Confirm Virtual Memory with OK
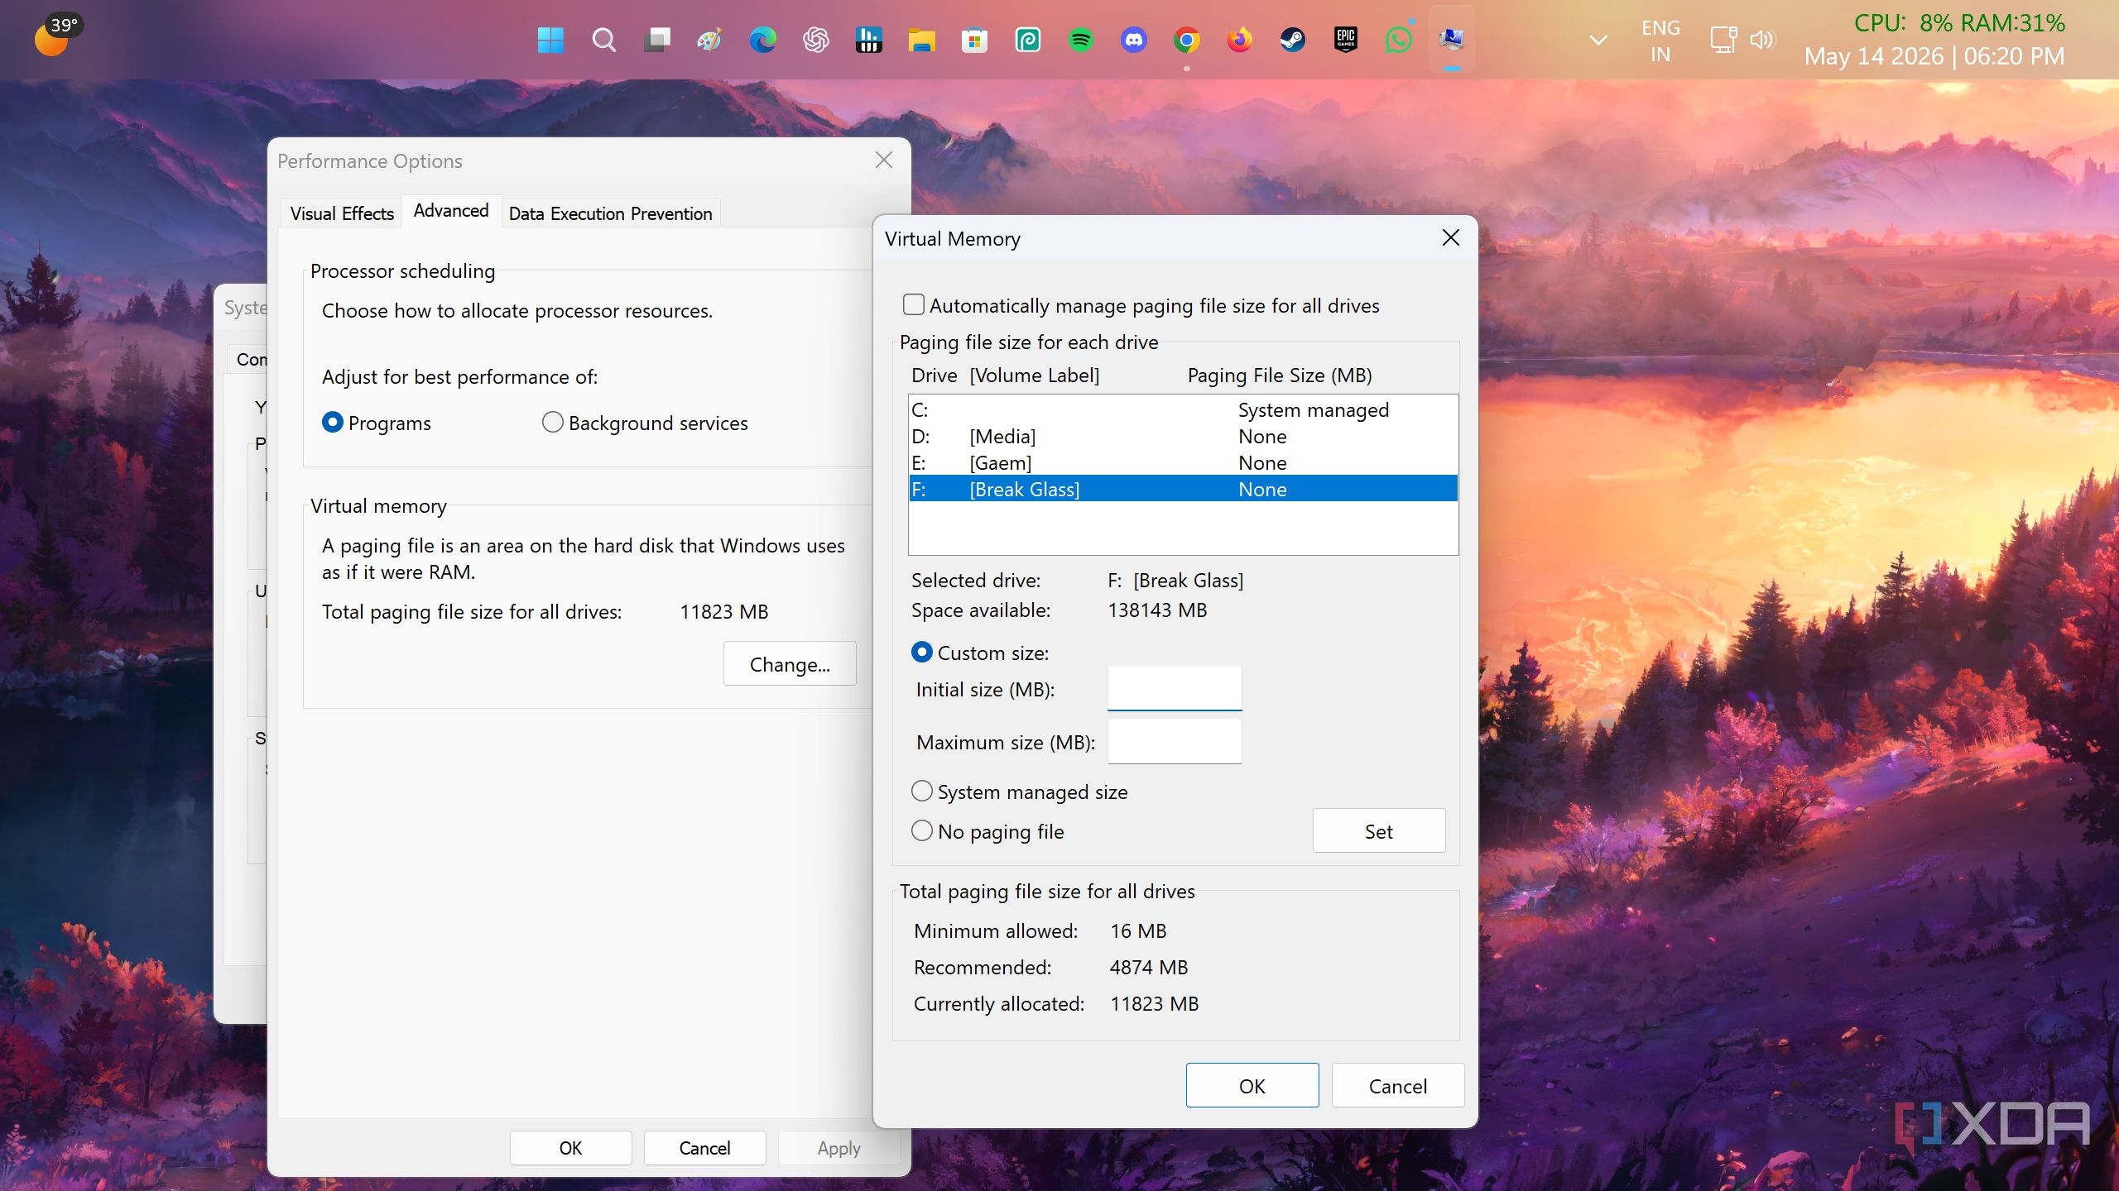The width and height of the screenshot is (2119, 1191). pyautogui.click(x=1252, y=1086)
